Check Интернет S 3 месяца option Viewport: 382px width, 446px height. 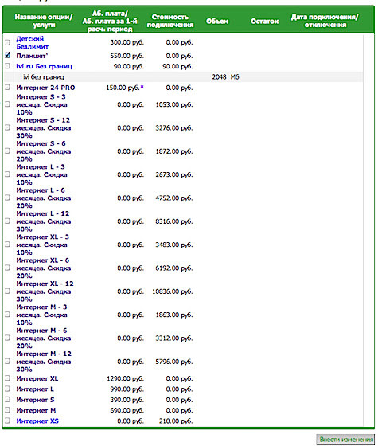coord(7,104)
